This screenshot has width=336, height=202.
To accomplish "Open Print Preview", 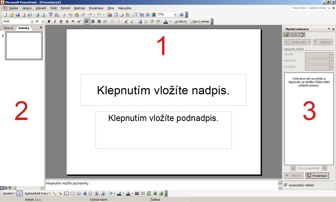I will click(43, 15).
